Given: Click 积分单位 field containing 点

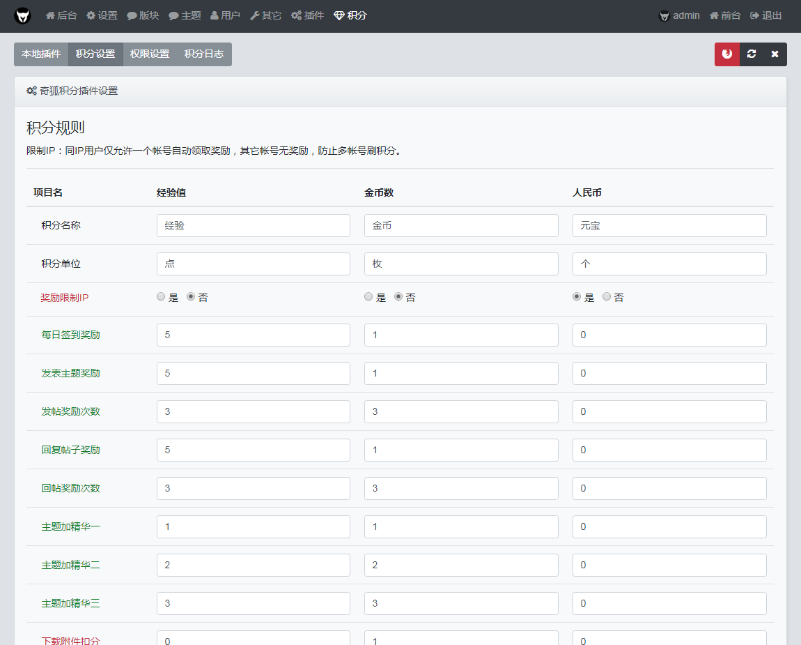Looking at the screenshot, I should point(254,264).
